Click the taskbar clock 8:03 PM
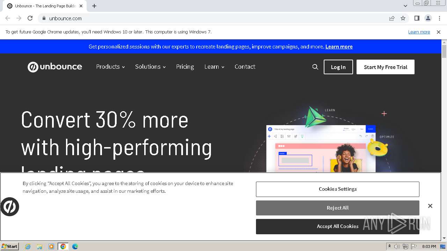The height and width of the screenshot is (251, 447). [429, 246]
